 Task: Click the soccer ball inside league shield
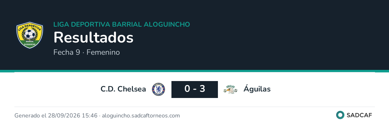tap(30, 35)
